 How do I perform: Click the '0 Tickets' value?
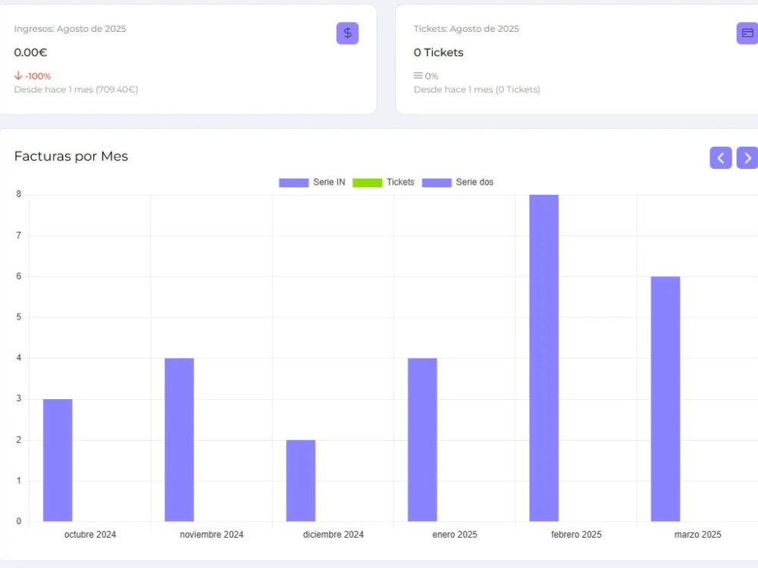[x=438, y=52]
